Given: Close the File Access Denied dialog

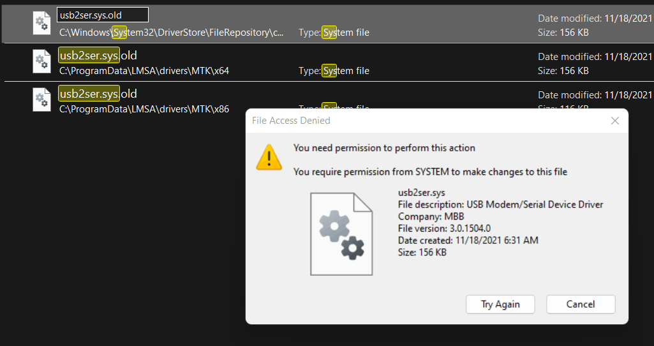Looking at the screenshot, I should [x=615, y=121].
